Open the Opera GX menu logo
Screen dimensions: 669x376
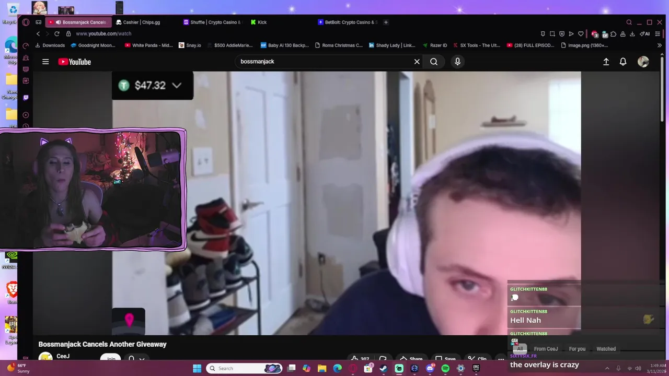point(26,22)
